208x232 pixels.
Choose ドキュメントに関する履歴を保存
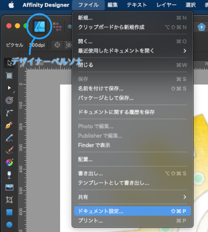[x=133, y=112]
